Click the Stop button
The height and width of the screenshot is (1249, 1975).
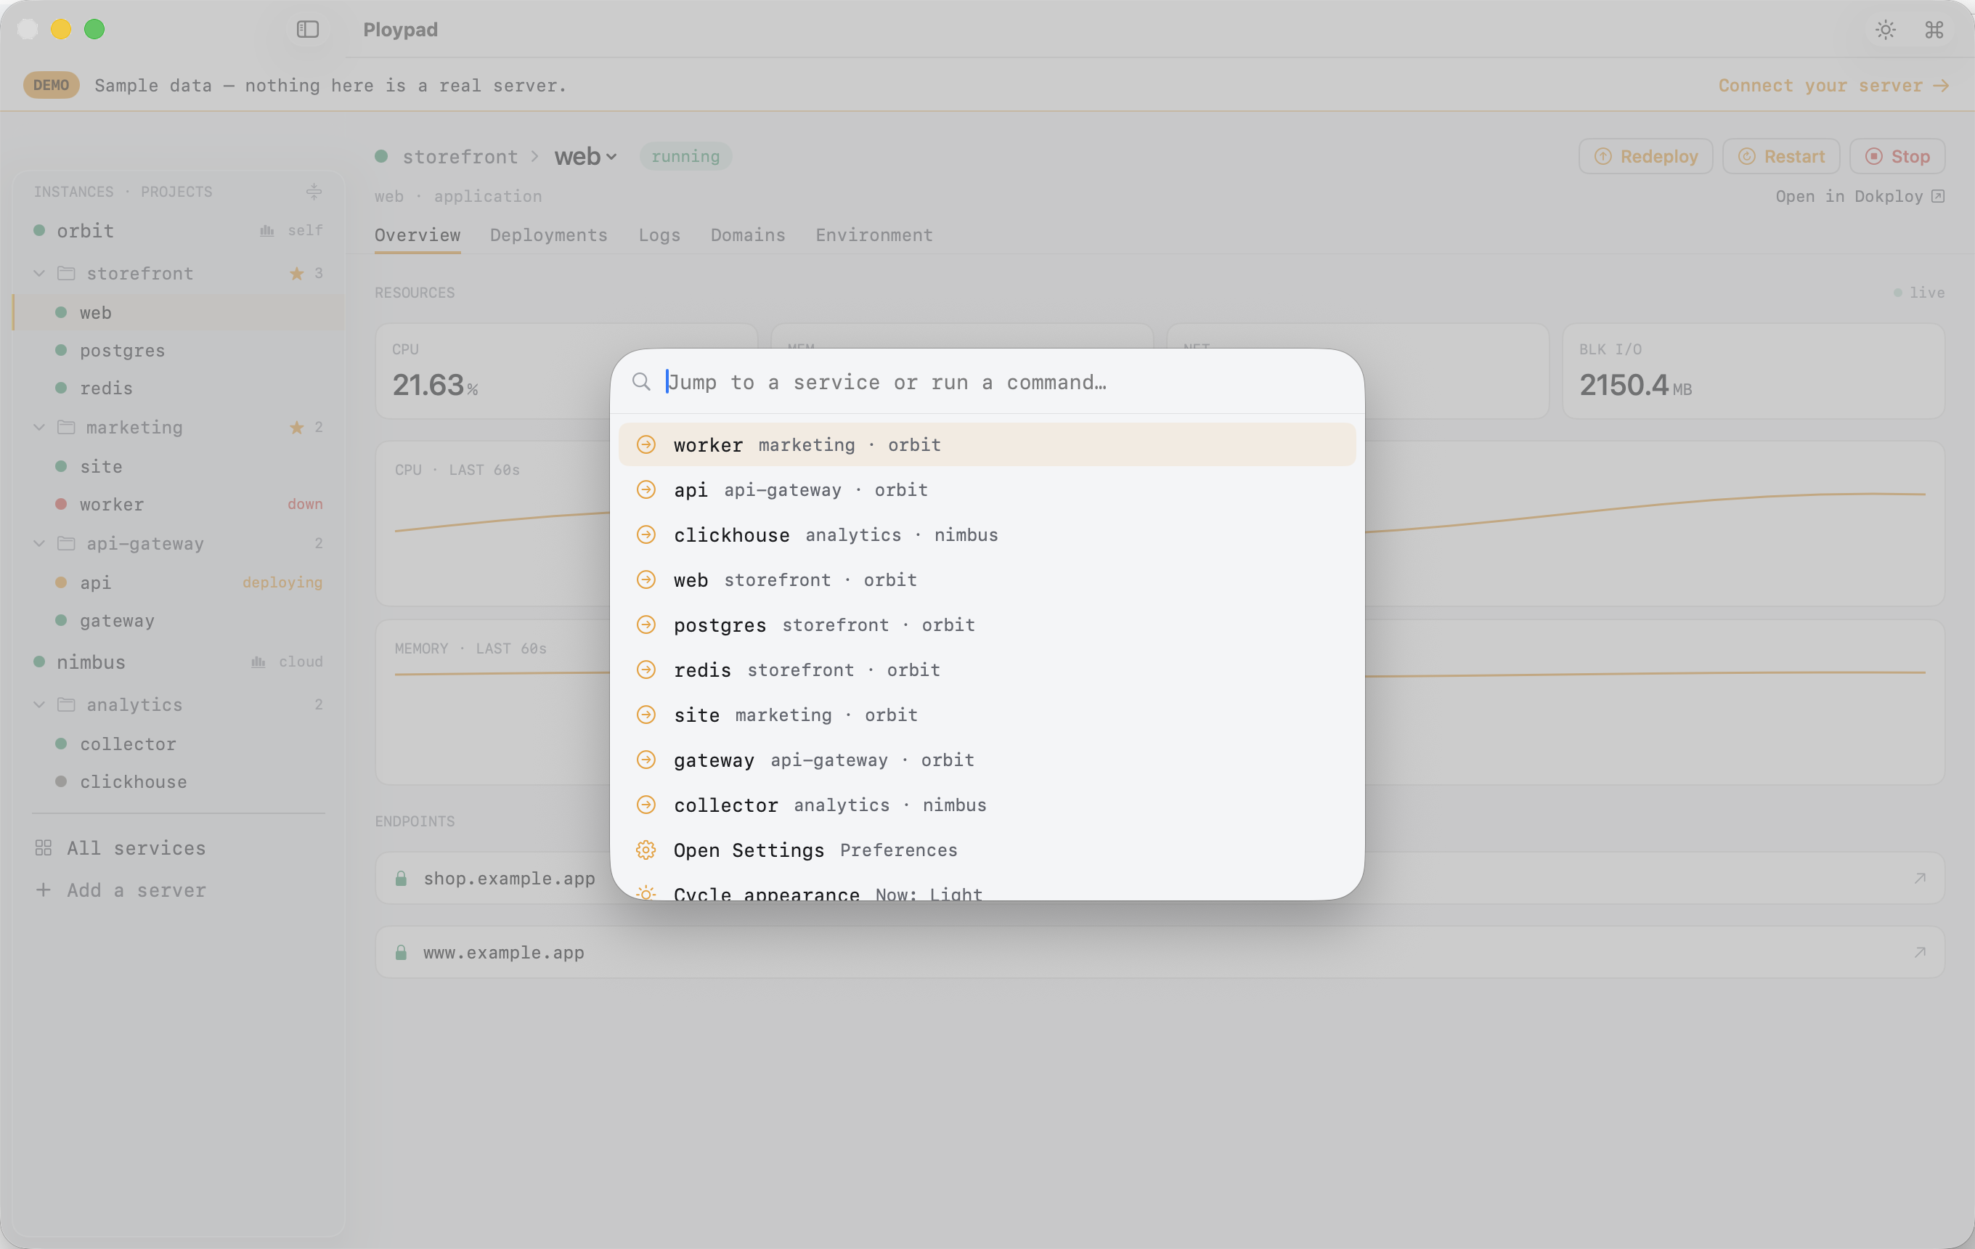coord(1897,156)
